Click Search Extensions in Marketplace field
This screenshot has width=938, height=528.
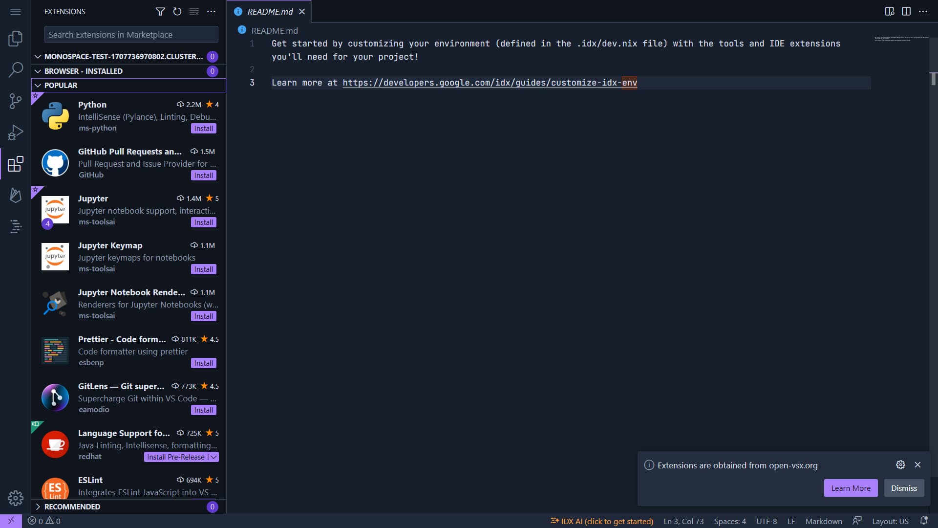pos(131,35)
